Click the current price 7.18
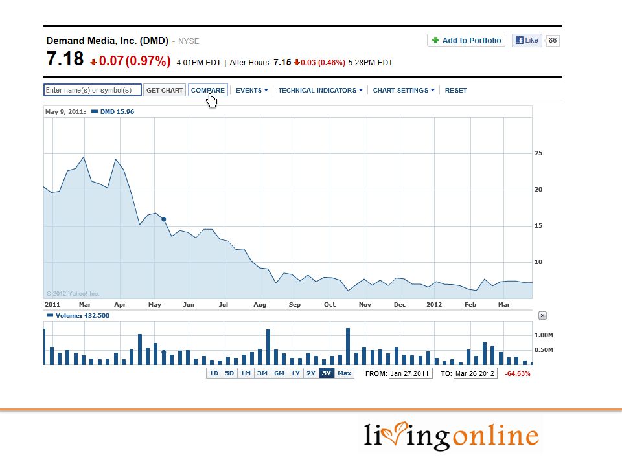The image size is (622, 466). tap(65, 59)
